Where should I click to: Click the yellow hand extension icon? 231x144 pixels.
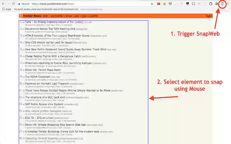pyautogui.click(x=165, y=4)
